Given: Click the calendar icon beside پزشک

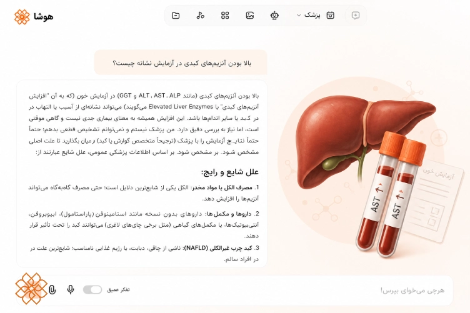Looking at the screenshot, I should coord(330,15).
